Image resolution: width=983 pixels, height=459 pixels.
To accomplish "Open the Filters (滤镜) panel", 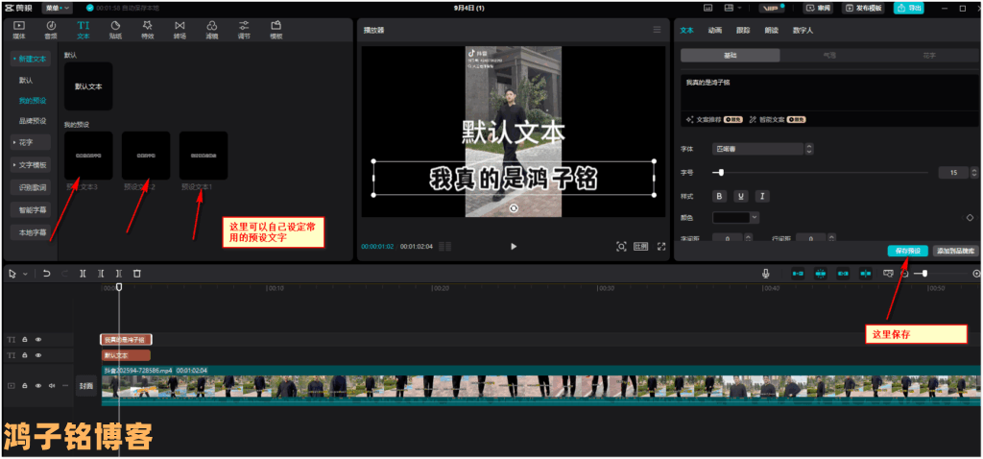I will point(211,28).
